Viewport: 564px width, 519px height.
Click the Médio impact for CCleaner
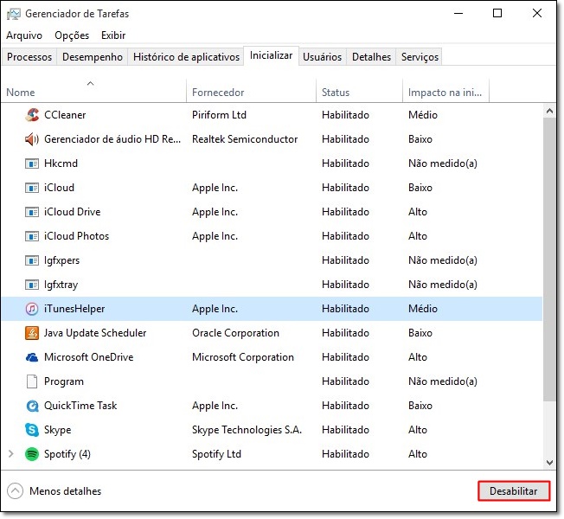[423, 115]
